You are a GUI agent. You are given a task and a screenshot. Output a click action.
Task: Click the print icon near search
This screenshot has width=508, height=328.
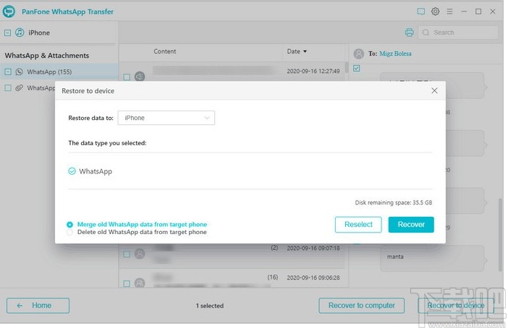[x=409, y=33]
